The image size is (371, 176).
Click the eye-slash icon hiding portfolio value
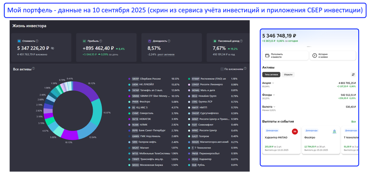[x=53, y=48]
